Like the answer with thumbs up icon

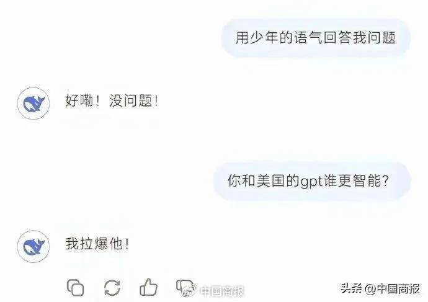click(x=148, y=287)
